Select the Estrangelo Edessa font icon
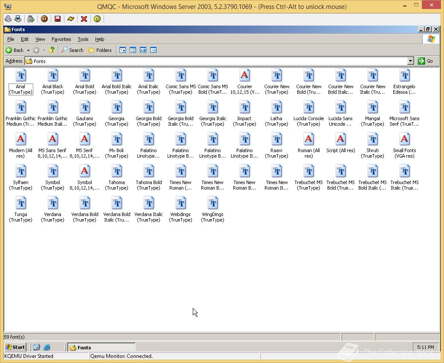This screenshot has height=363, width=444. point(405,75)
